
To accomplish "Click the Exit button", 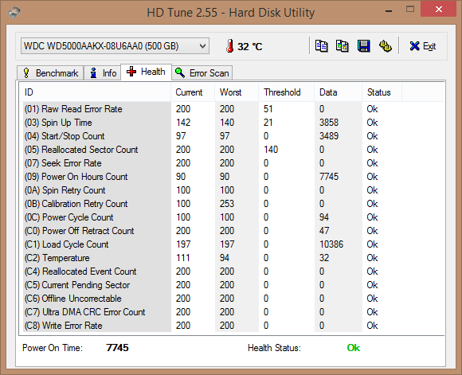I will pyautogui.click(x=423, y=46).
